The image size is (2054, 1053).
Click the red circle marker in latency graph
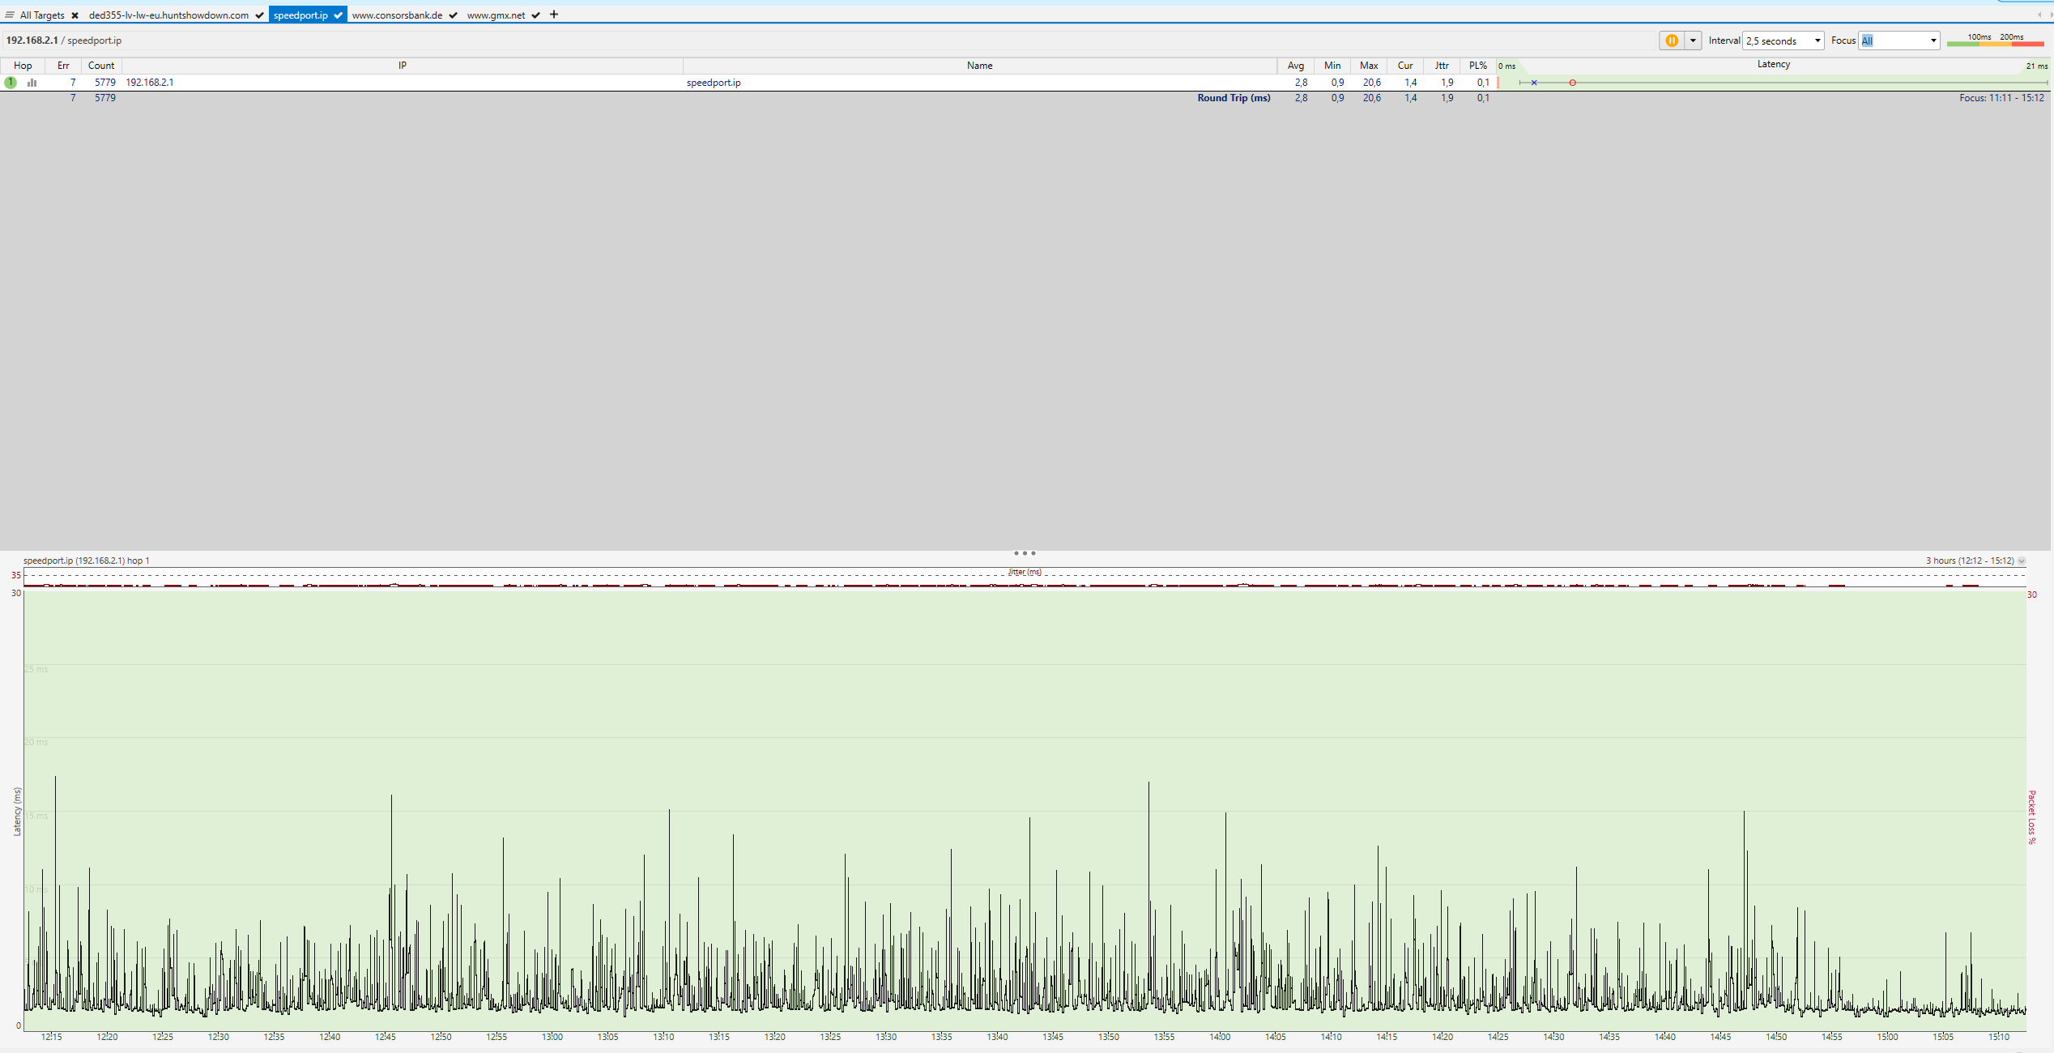pos(1572,83)
